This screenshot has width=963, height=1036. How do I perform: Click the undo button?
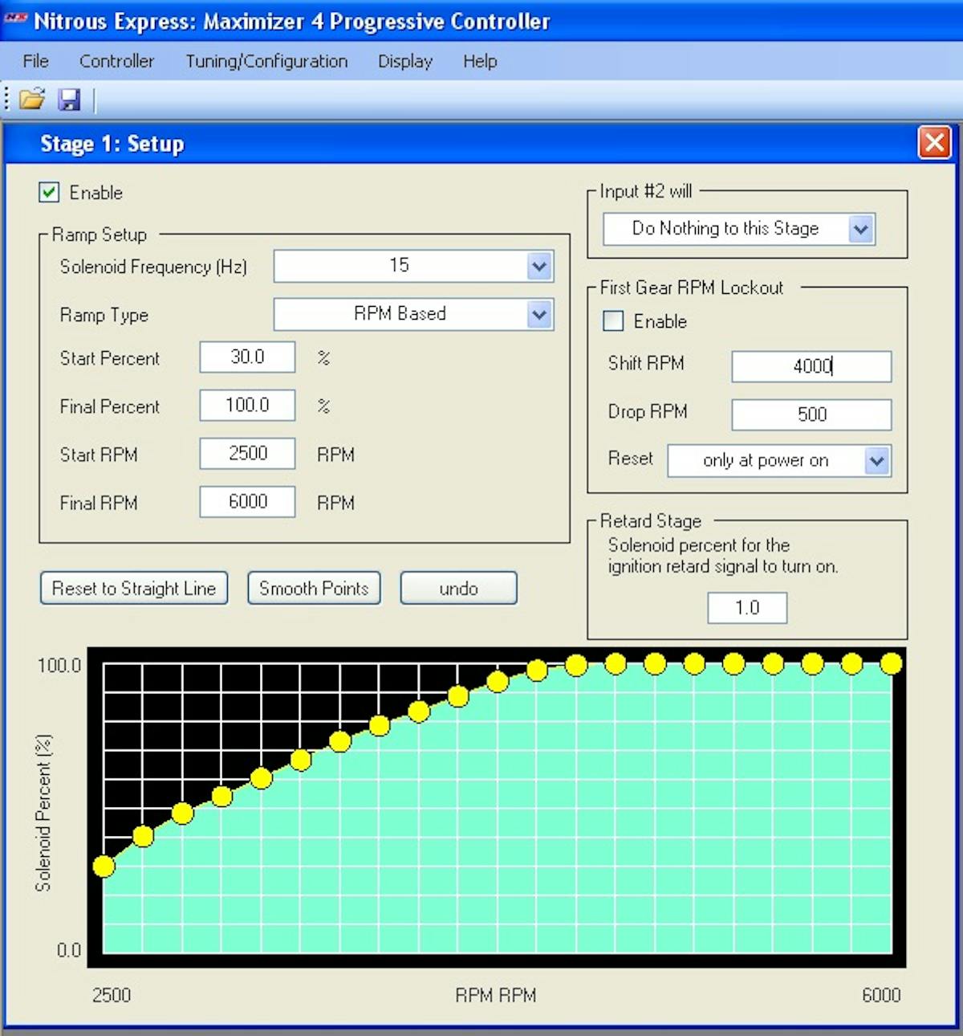[x=458, y=588]
